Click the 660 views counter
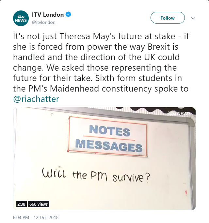 39,204
